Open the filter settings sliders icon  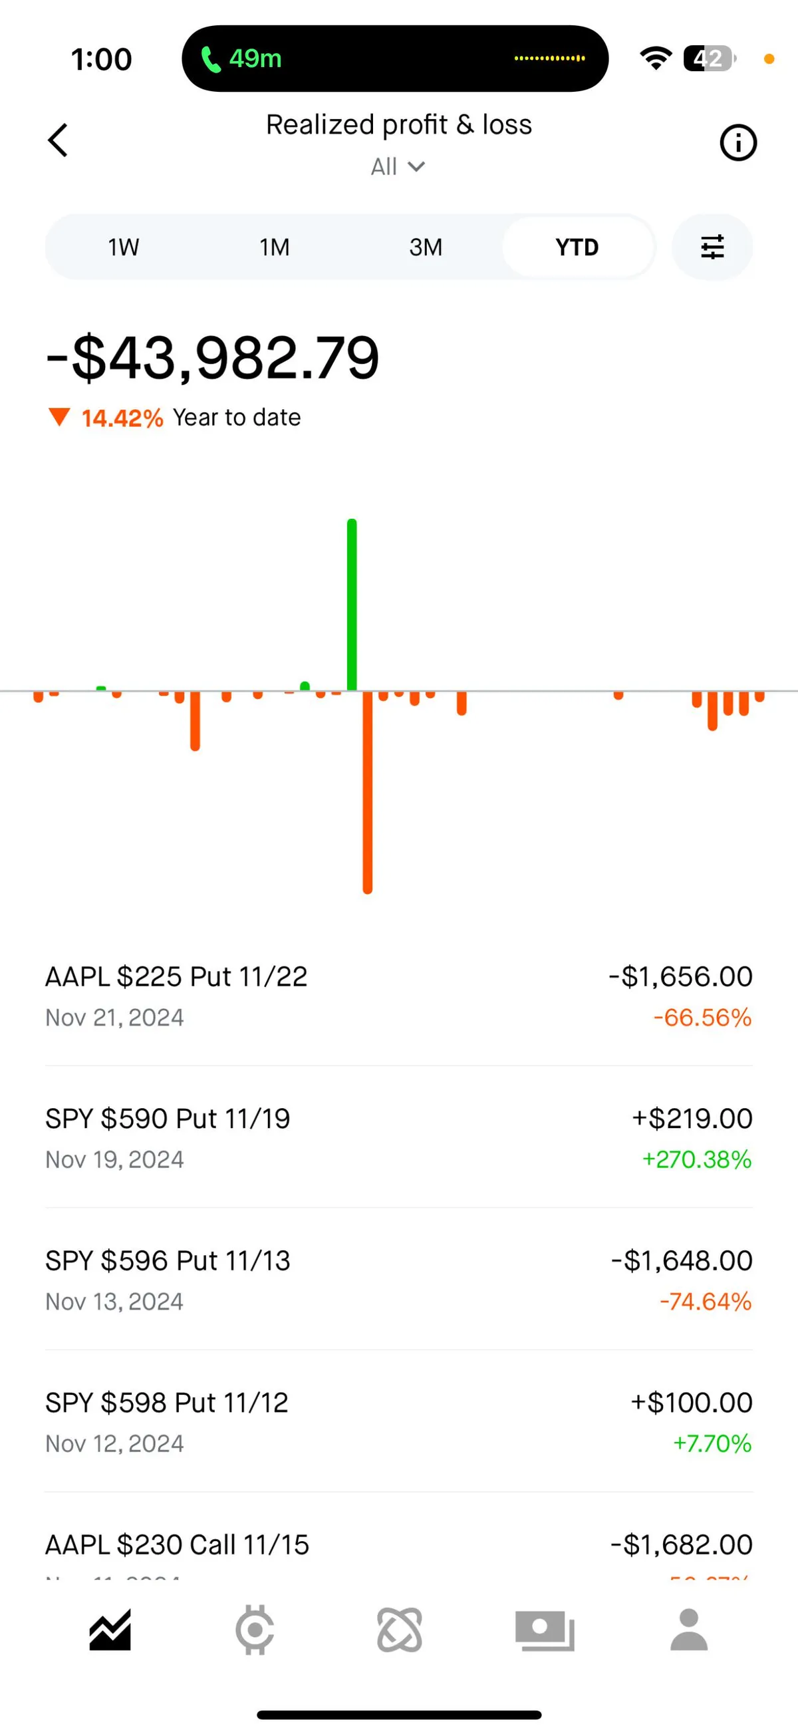point(712,247)
